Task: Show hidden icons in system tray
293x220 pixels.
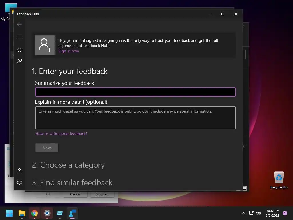Action: point(243,213)
